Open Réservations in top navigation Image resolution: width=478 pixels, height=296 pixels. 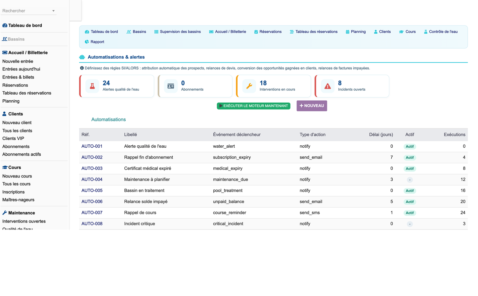(268, 32)
